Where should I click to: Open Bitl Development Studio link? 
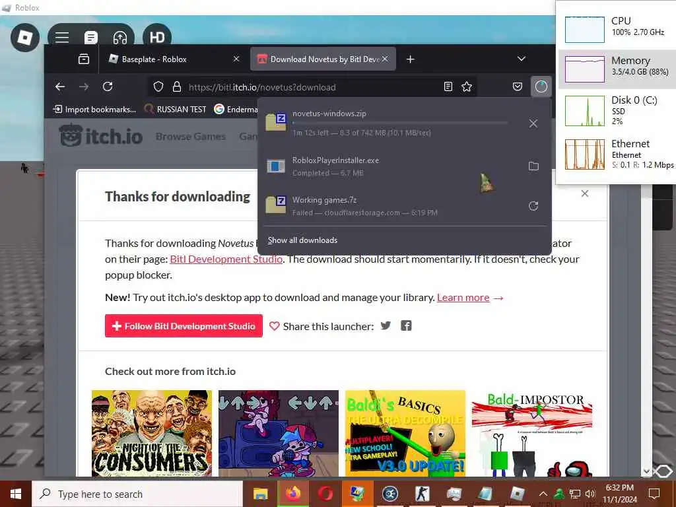(x=226, y=259)
